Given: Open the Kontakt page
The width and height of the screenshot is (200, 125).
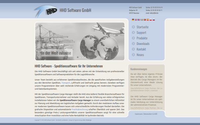Looking at the screenshot, I should pos(141,49).
